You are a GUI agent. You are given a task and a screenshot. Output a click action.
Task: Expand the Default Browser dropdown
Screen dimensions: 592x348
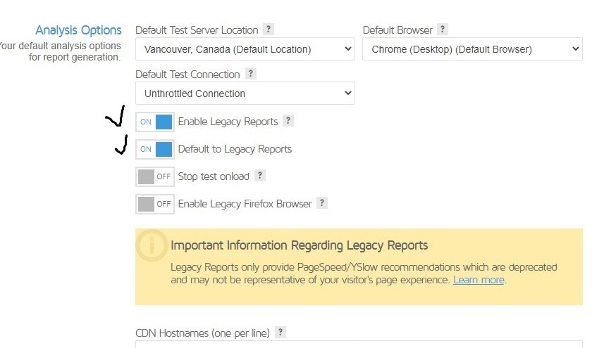[471, 49]
